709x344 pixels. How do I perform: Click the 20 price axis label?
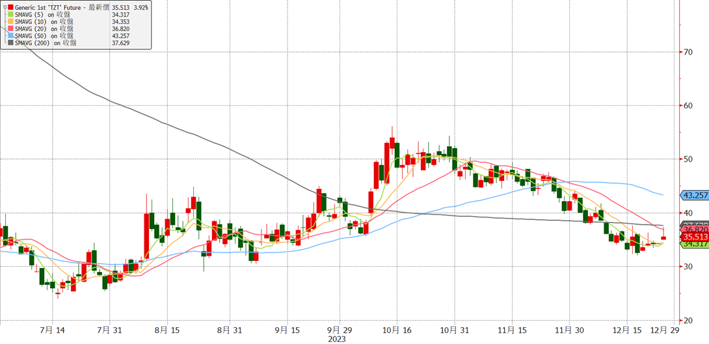(x=688, y=321)
